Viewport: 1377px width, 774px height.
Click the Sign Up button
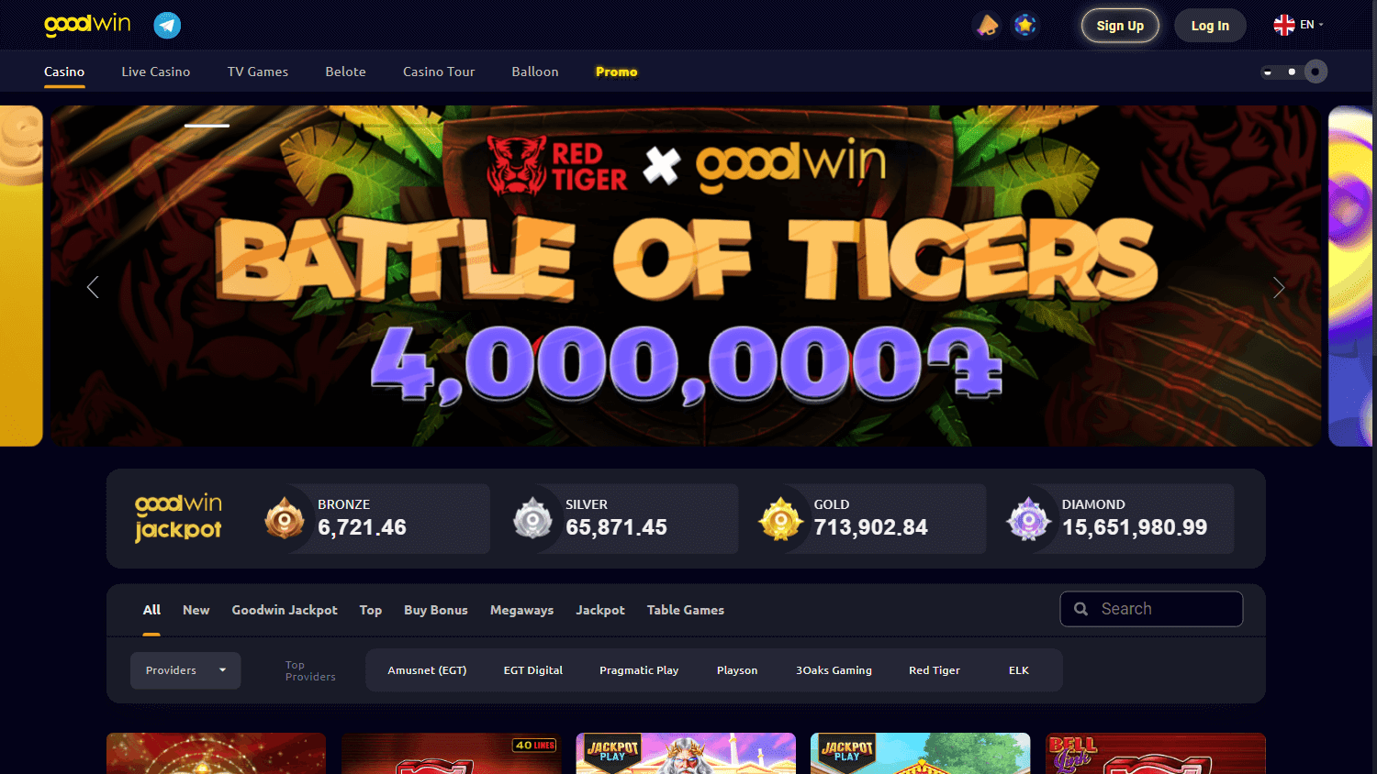click(1120, 26)
